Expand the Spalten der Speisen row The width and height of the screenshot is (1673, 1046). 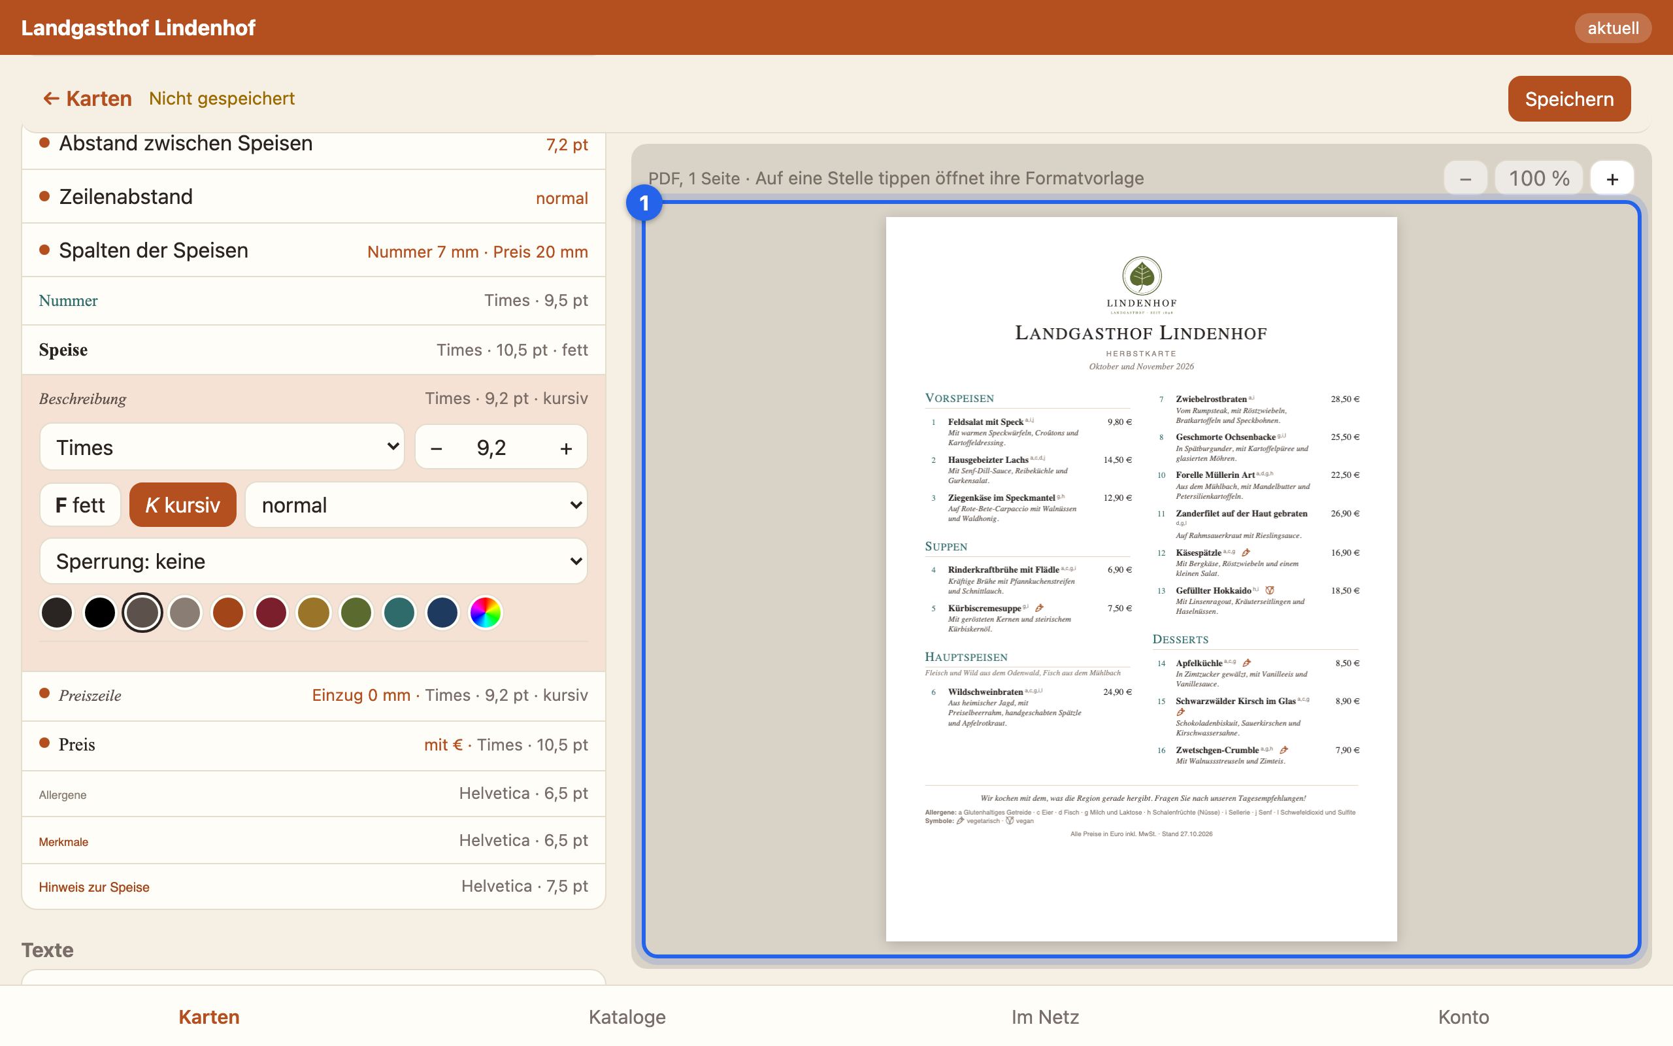tap(313, 250)
